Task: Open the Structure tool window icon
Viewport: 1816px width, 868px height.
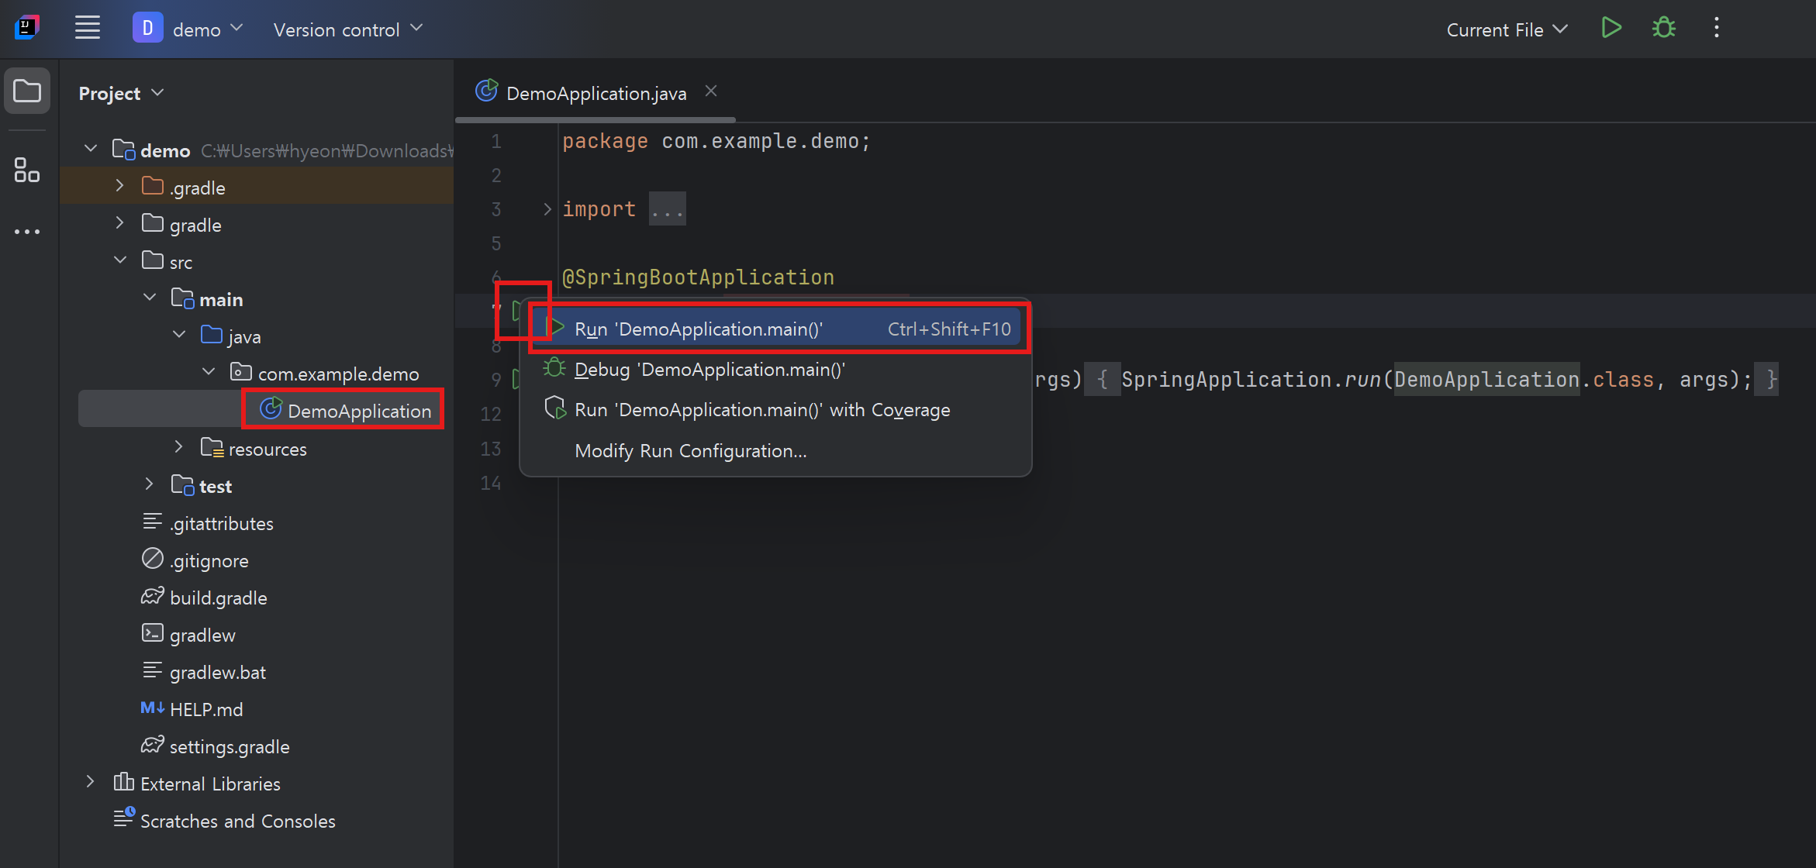Action: click(x=27, y=170)
